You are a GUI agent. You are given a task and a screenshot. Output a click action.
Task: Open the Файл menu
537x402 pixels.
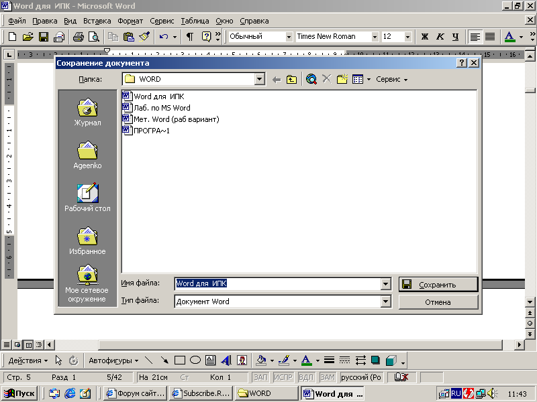coord(17,21)
